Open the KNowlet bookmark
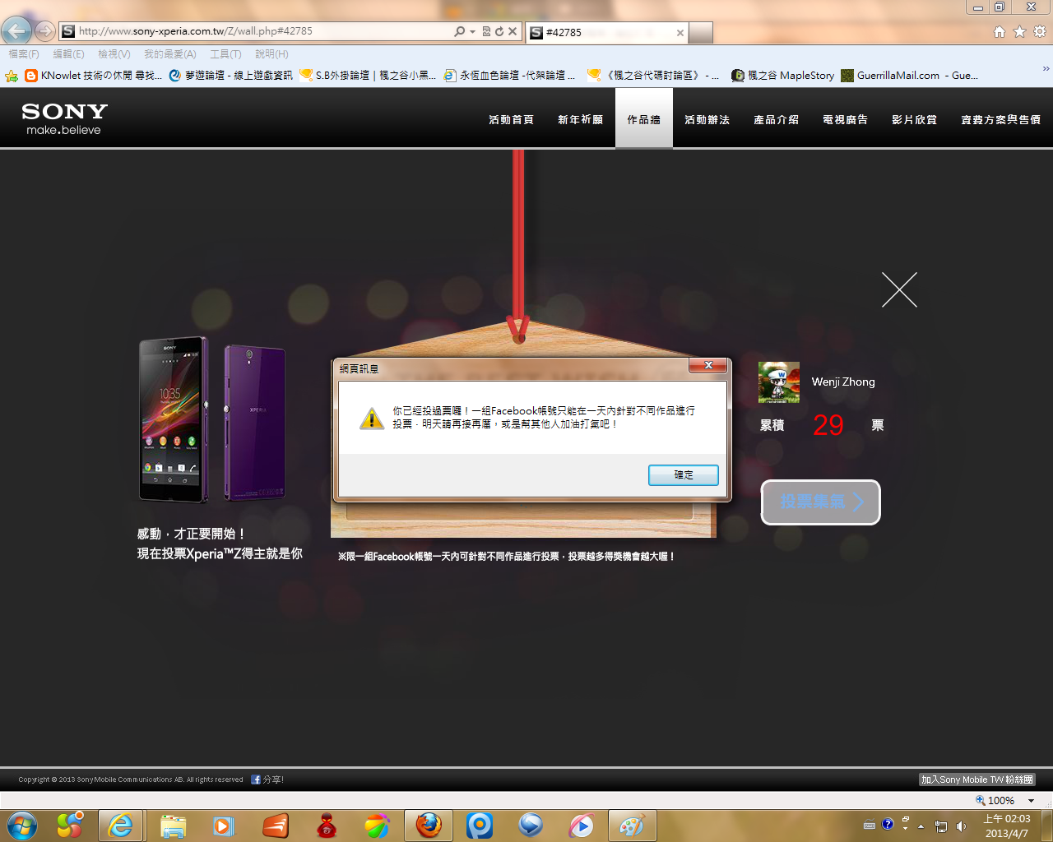 click(x=93, y=76)
